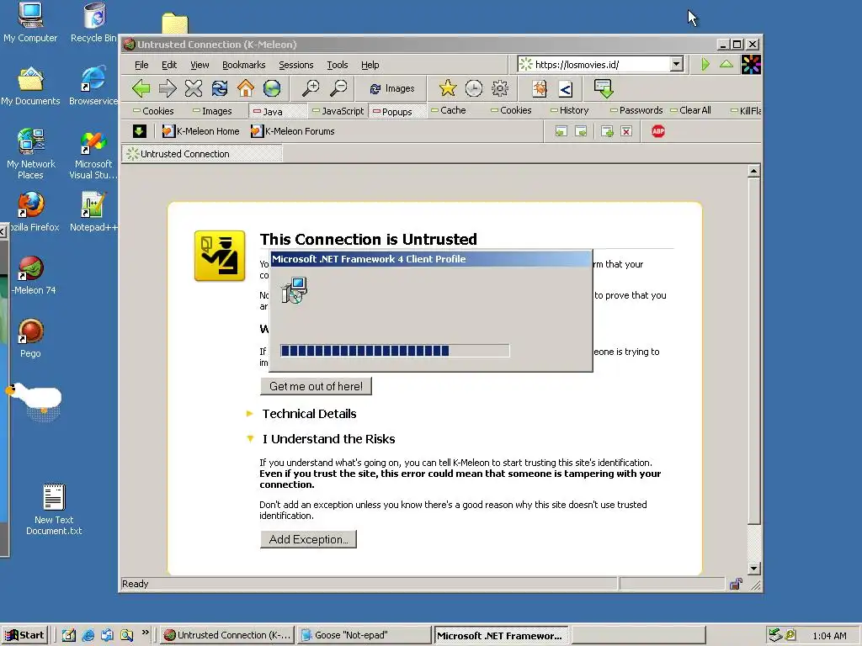Go back with the green Back arrow

click(x=141, y=87)
